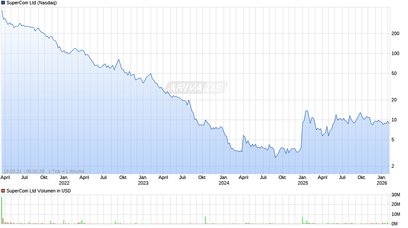Click the 50 price axis label
Viewport: 408px width, 228px height.
[394, 73]
